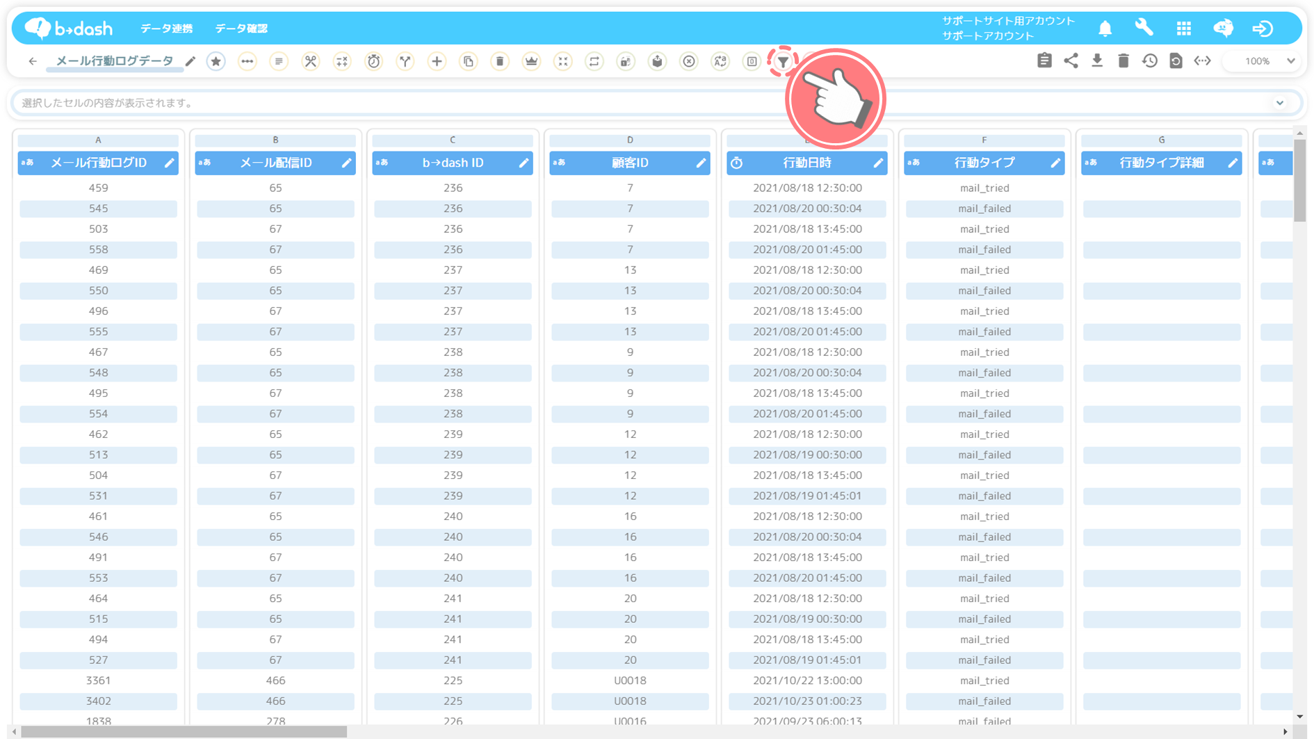Edit the 顧客ID column pencil
This screenshot has height=739, width=1314.
701,163
